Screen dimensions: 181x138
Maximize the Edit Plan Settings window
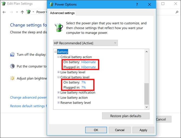tap(163, 4)
